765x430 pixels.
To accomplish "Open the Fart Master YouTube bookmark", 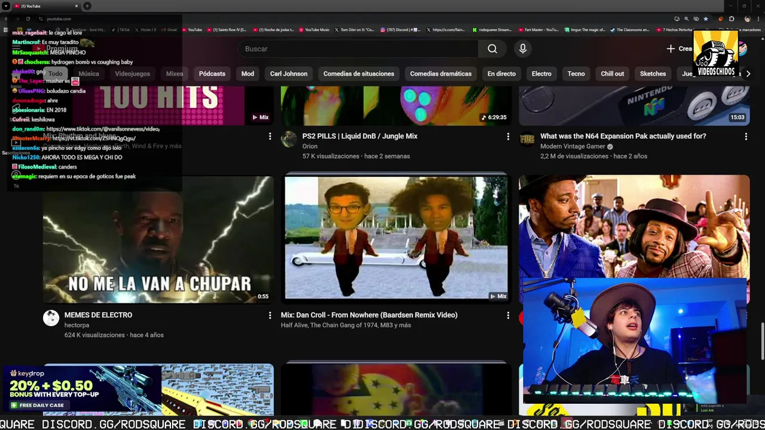I will tap(538, 29).
